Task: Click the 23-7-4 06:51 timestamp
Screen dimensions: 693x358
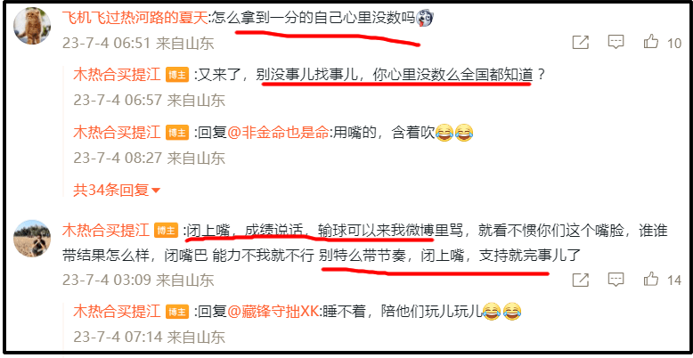Action: click(x=106, y=43)
